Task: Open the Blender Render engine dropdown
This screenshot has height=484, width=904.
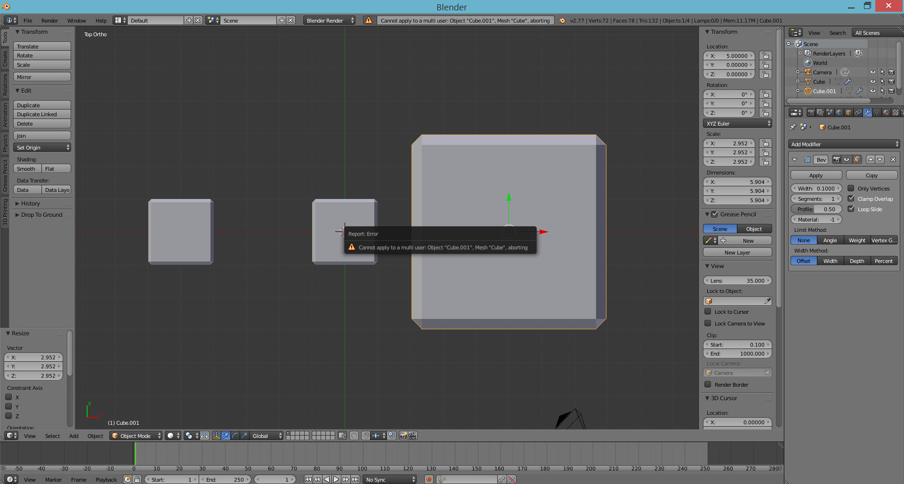Action: (x=330, y=20)
